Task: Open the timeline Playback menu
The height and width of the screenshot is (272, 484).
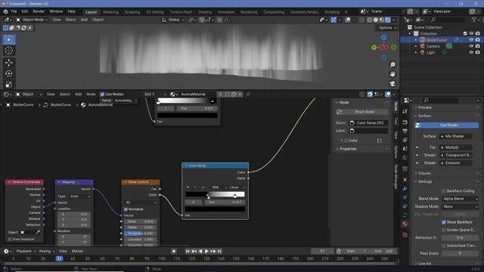Action: (26, 252)
